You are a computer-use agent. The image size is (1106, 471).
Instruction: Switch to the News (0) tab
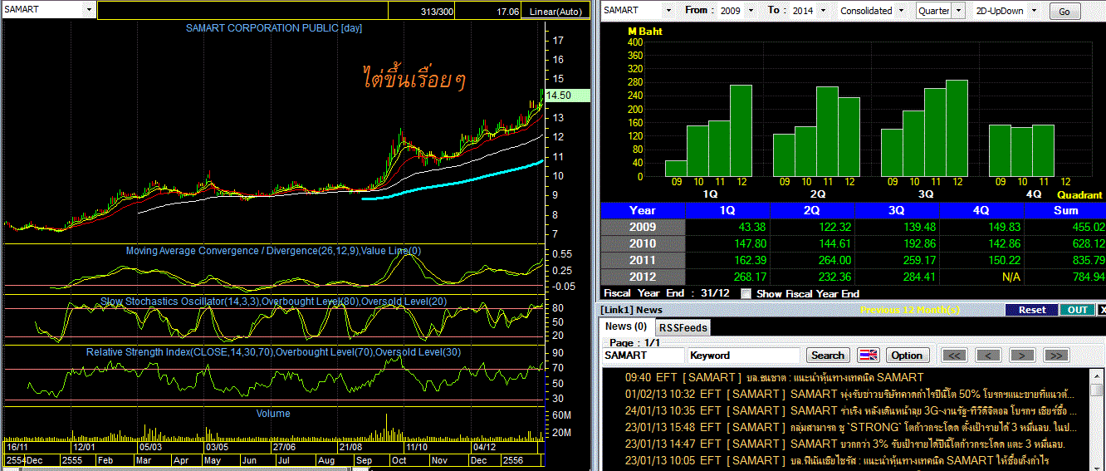[x=625, y=326]
